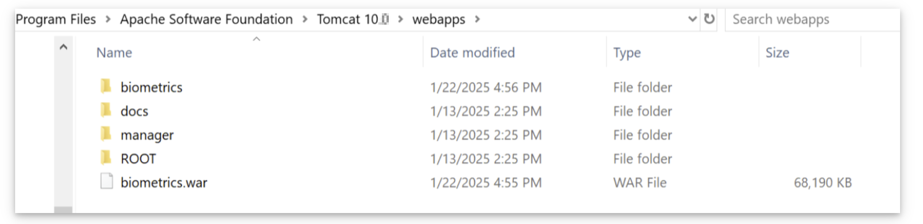923x224 pixels.
Task: Click the docs folder icon
Action: [106, 110]
